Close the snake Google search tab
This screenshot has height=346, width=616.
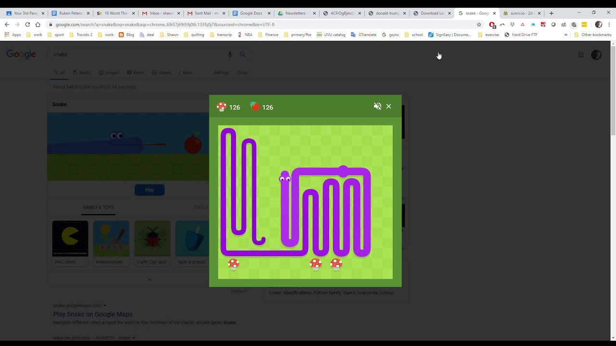(494, 13)
